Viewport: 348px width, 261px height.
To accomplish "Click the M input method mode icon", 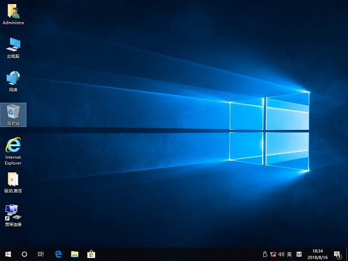I will tap(299, 254).
